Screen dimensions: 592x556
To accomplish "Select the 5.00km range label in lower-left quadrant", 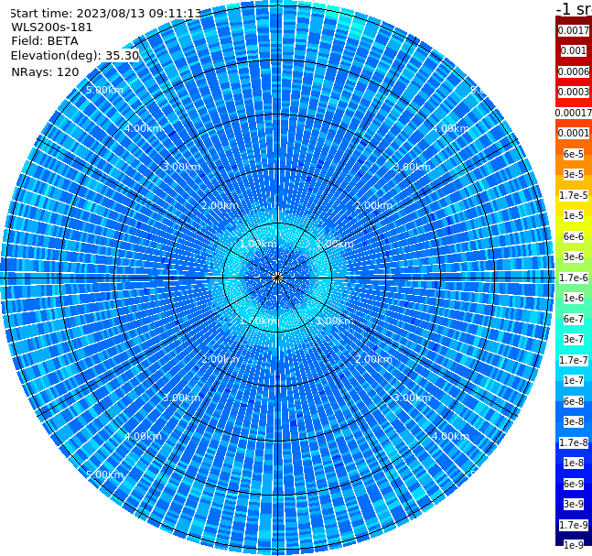I will click(x=104, y=474).
